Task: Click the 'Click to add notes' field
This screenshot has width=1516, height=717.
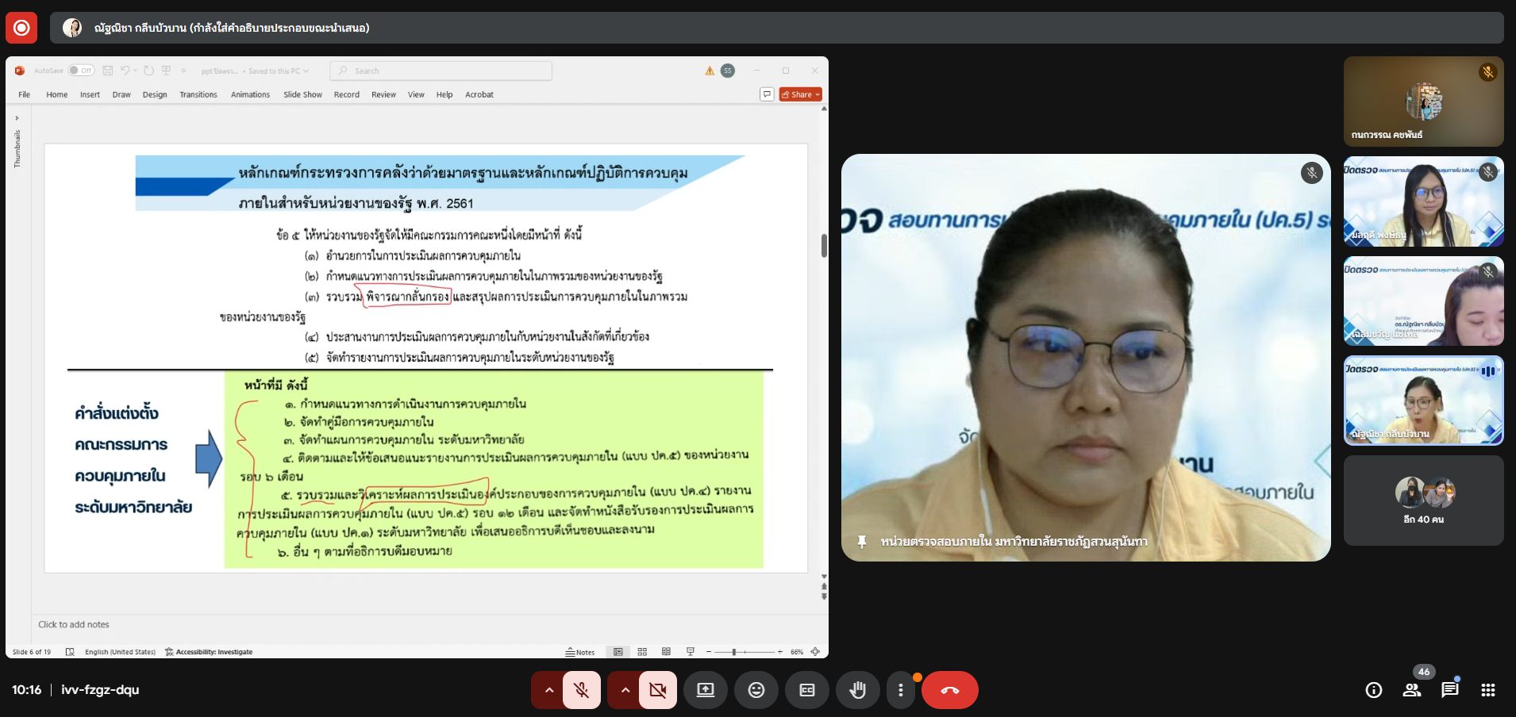Action: click(74, 624)
